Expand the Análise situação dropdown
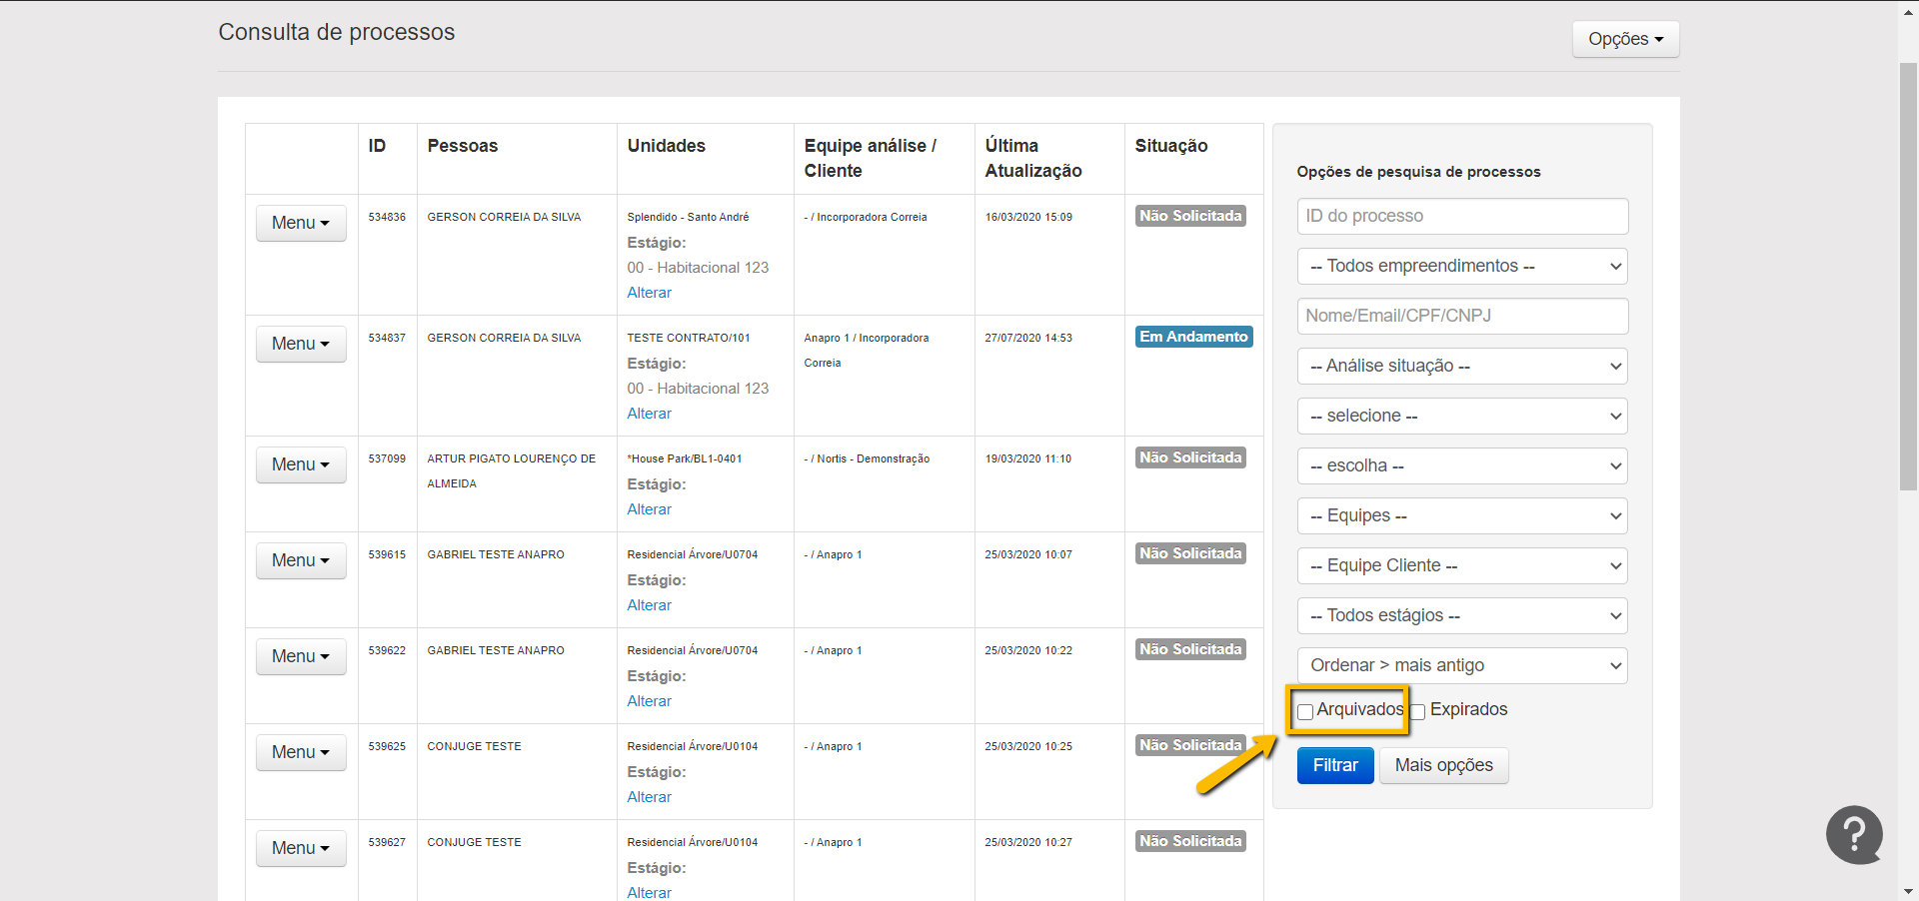This screenshot has width=1919, height=901. click(1462, 367)
